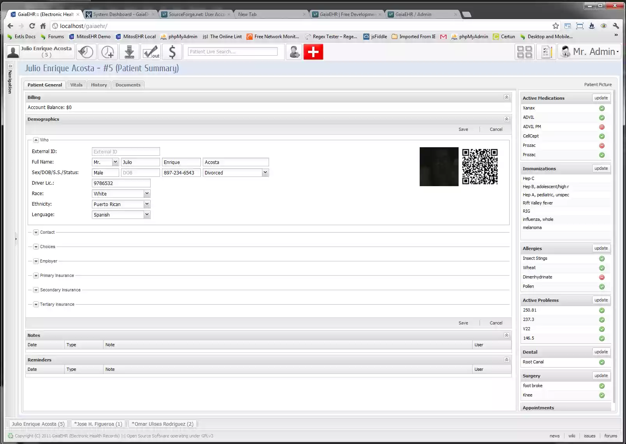Toggle the status indicator for ADVIL PM medication
The image size is (626, 444).
coord(601,127)
